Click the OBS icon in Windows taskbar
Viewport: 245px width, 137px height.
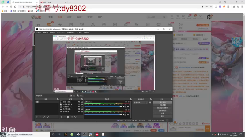pyautogui.click(x=85, y=135)
